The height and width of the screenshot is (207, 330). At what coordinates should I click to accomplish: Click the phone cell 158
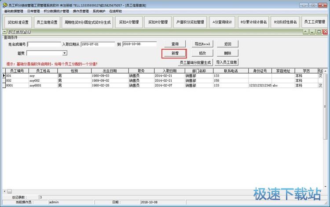(231, 80)
